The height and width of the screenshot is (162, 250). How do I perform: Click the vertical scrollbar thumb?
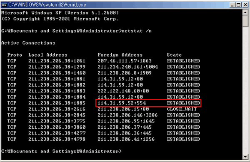click(x=245, y=21)
